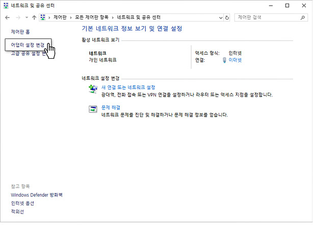Open Windows Defender 방화벽 link
The image size is (313, 232).
click(36, 195)
